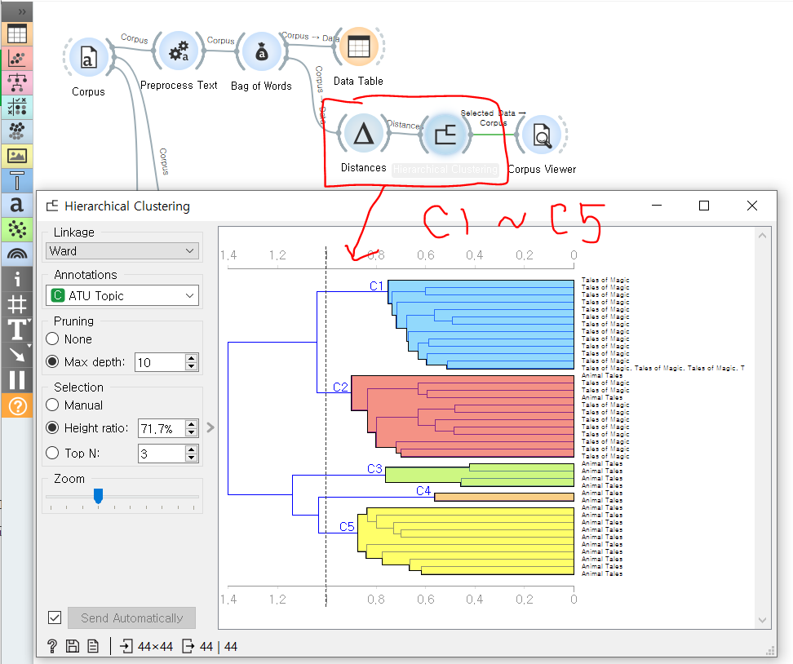793x664 pixels.
Task: Click the Zoom slider handle
Action: click(x=98, y=496)
